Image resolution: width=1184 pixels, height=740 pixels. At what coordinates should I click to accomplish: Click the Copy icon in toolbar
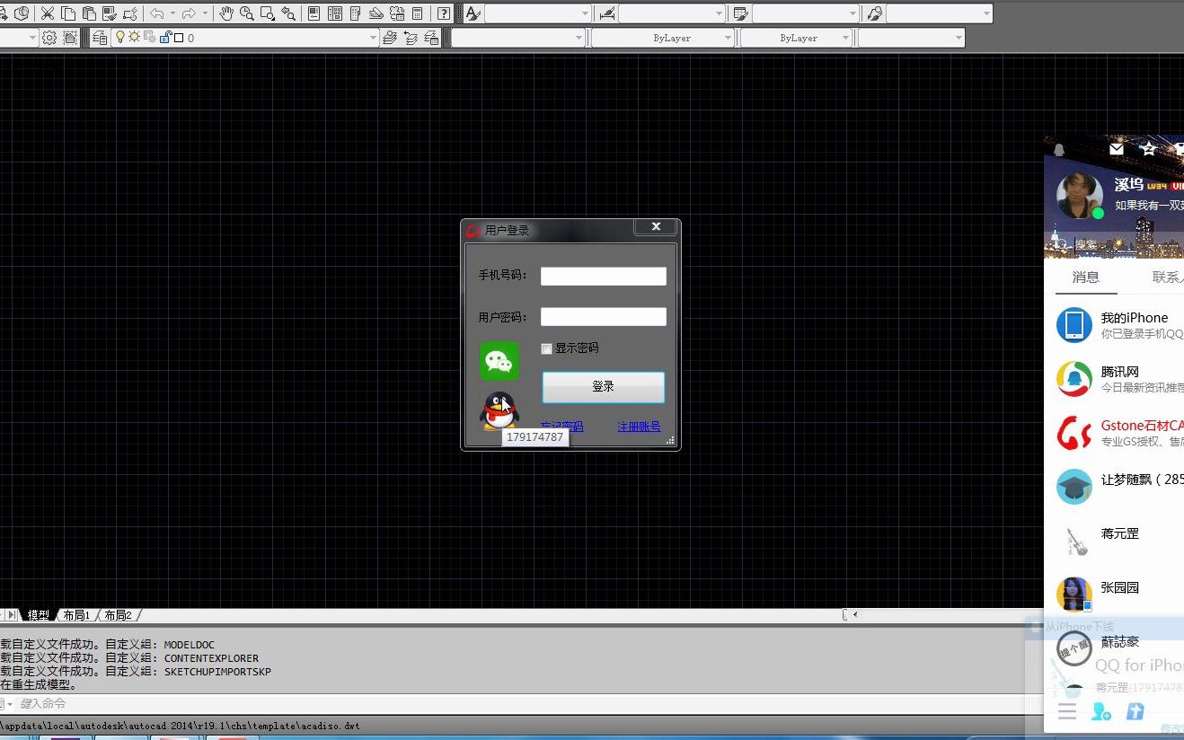coord(68,13)
